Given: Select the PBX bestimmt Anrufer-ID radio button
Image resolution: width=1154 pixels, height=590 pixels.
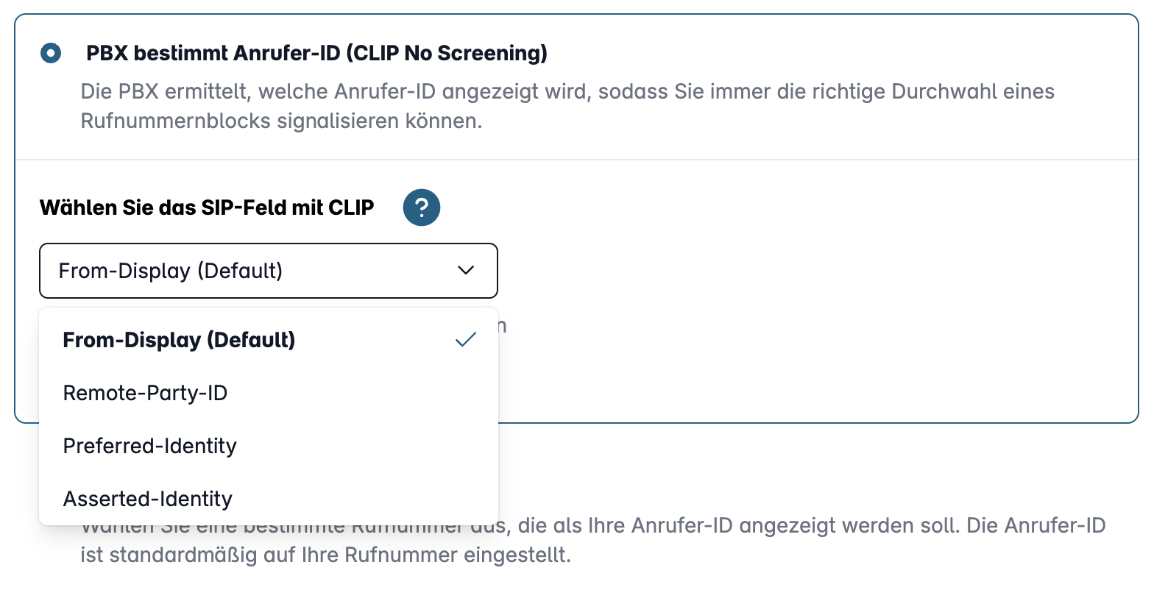Looking at the screenshot, I should [x=51, y=53].
